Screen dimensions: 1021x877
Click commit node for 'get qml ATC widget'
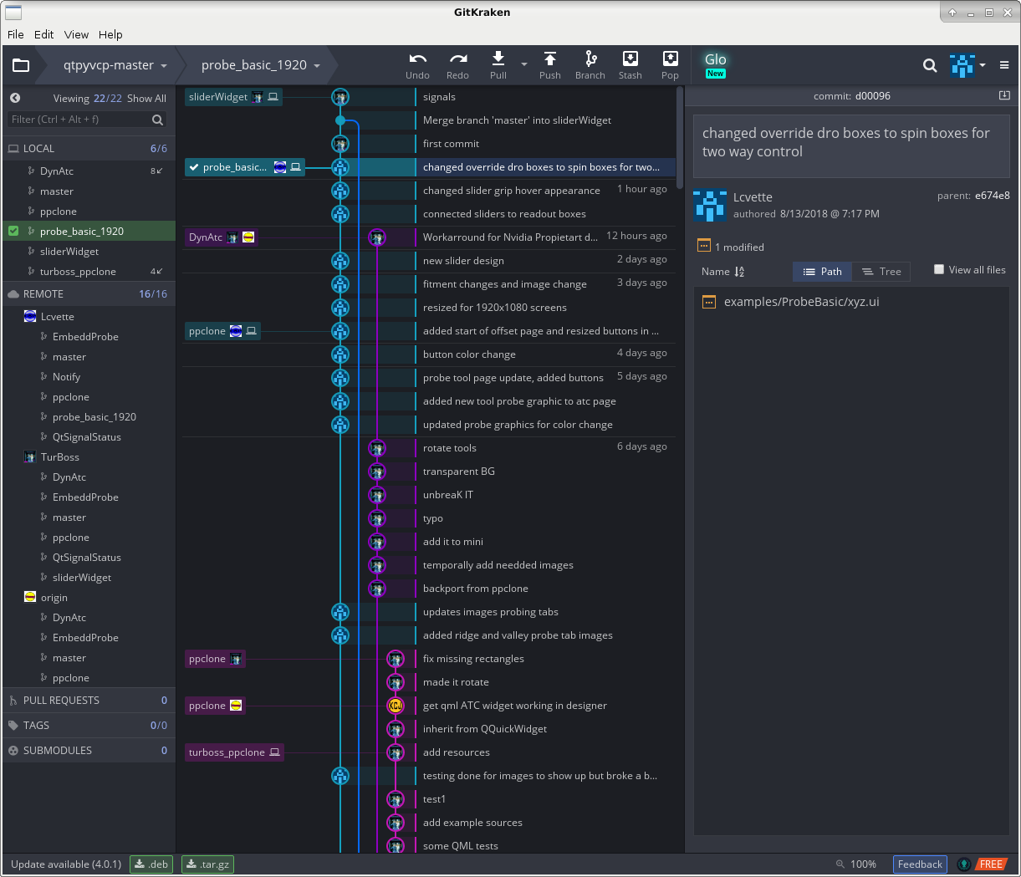[396, 706]
